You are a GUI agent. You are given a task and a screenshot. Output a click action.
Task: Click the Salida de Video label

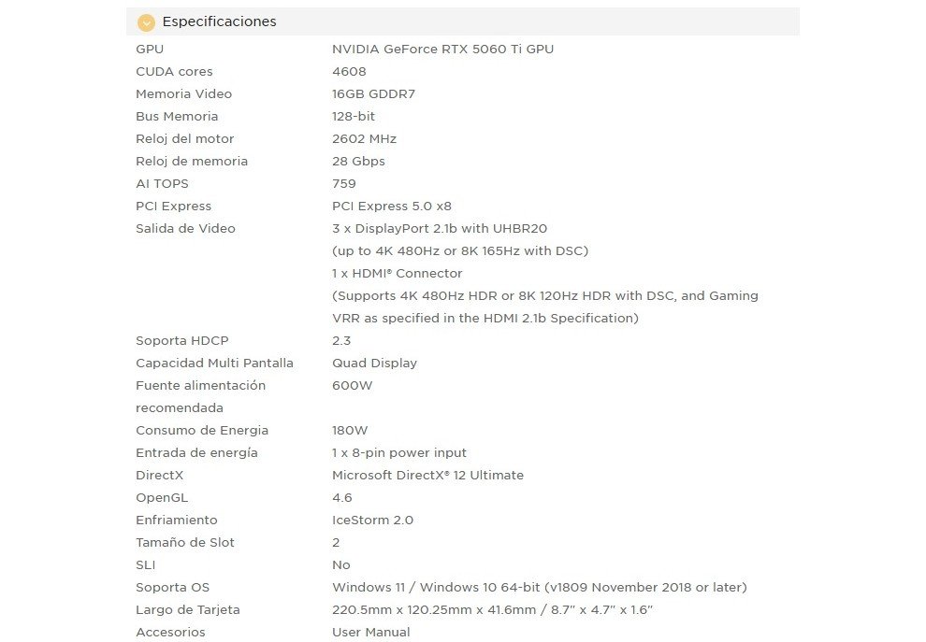(x=185, y=228)
